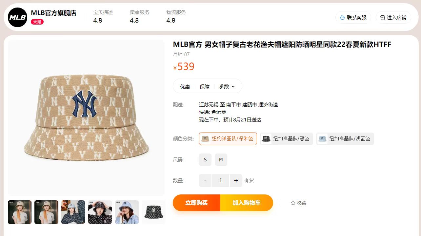Increase quantity with the plus button
This screenshot has width=421, height=236.
click(x=236, y=180)
